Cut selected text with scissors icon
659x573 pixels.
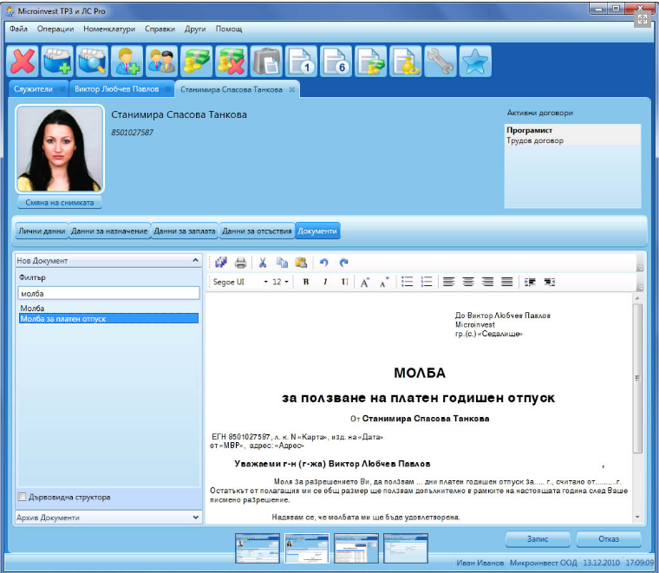coord(263,263)
